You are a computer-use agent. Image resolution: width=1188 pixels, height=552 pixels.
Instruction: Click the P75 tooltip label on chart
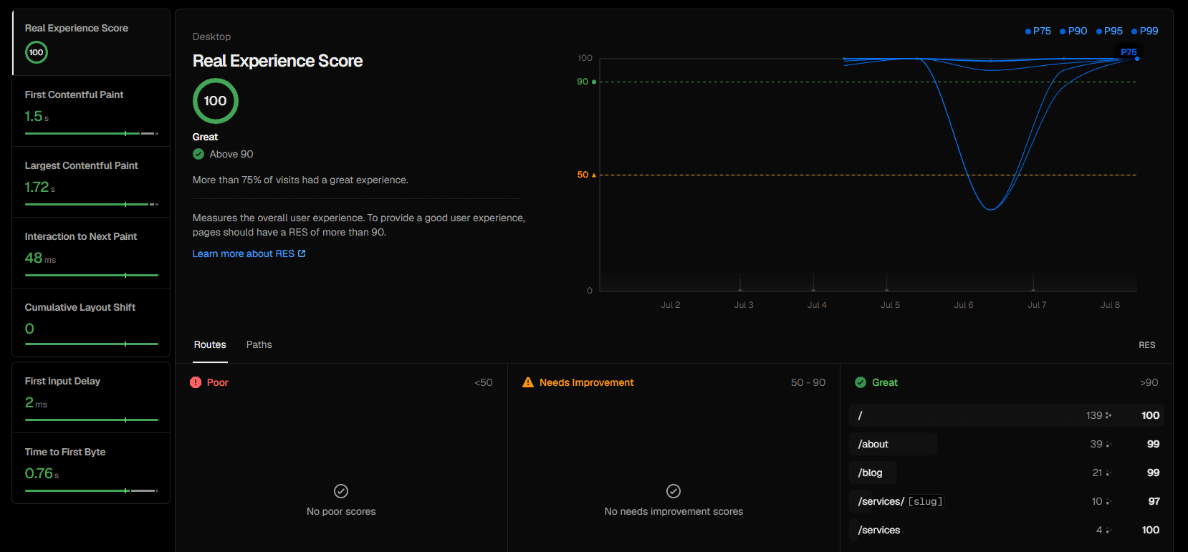(1129, 52)
